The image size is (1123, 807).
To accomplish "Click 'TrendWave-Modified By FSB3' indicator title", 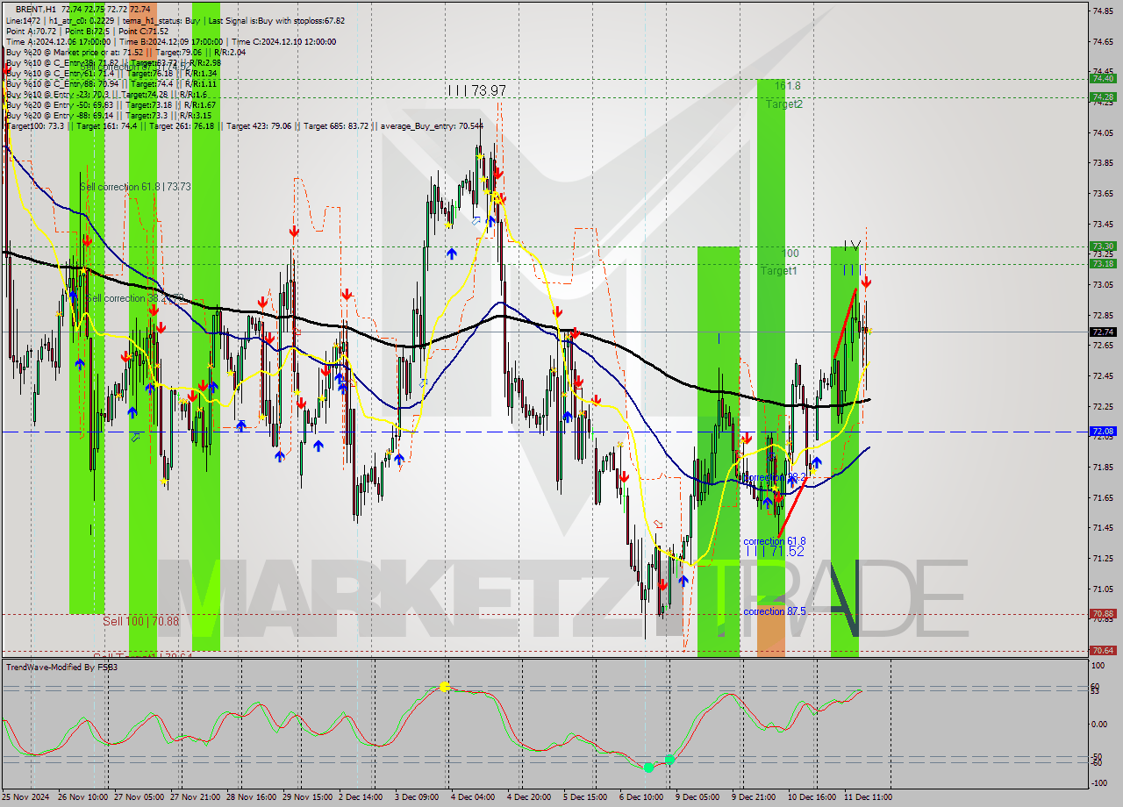I will (61, 668).
